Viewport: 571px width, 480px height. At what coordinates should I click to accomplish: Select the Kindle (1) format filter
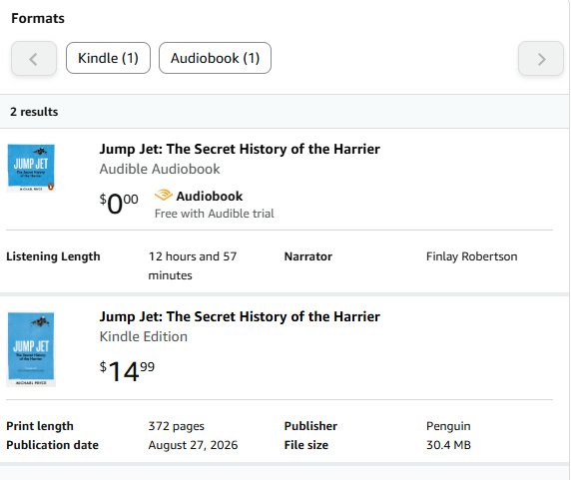pyautogui.click(x=108, y=58)
